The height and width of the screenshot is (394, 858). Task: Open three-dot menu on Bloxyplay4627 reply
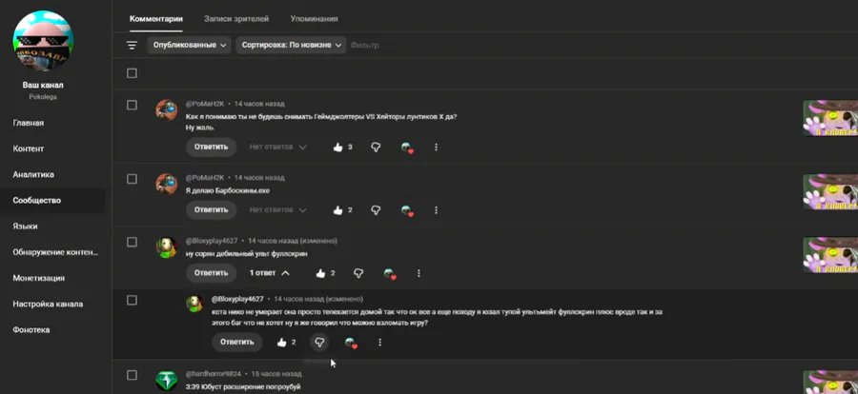coord(379,342)
